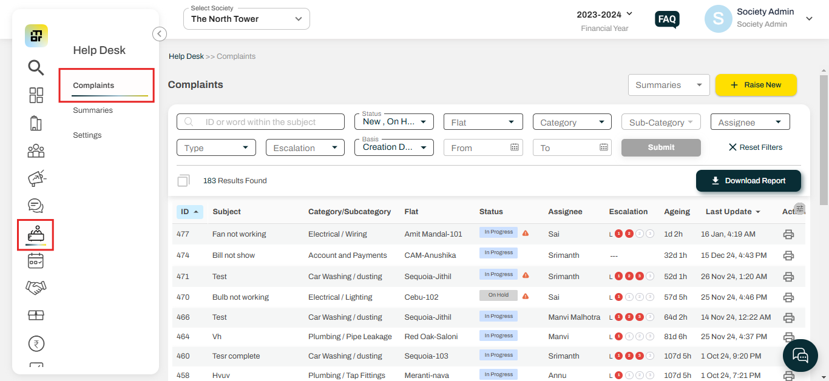
Task: Open the gift box icon in sidebar
Action: point(36,315)
